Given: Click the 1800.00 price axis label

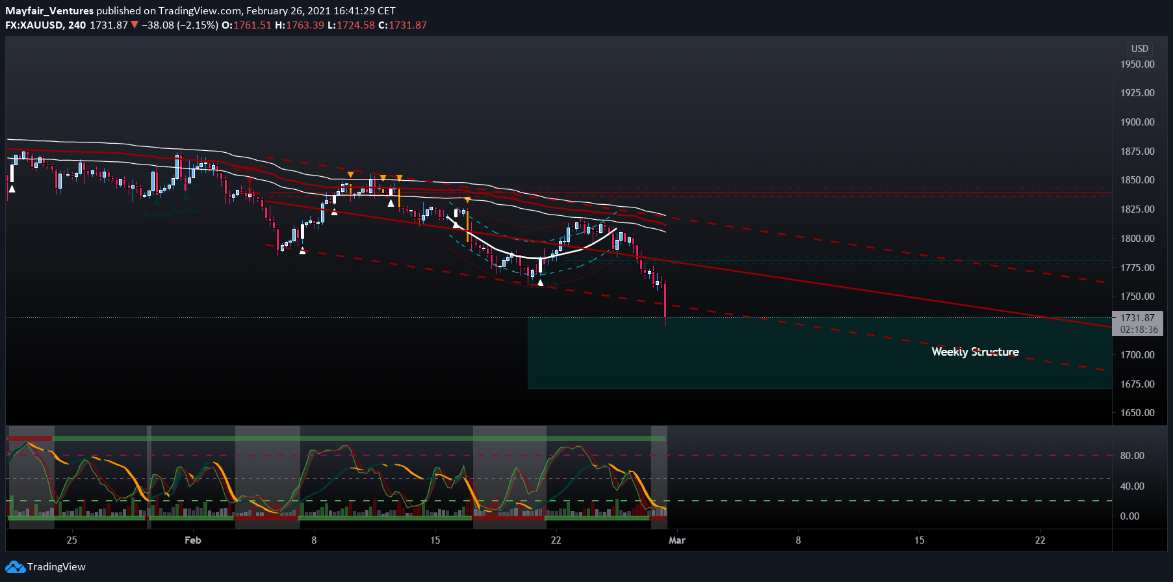Looking at the screenshot, I should tap(1137, 239).
